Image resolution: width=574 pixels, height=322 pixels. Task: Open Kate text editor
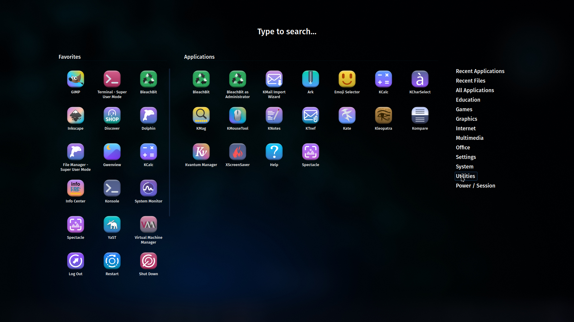[347, 115]
